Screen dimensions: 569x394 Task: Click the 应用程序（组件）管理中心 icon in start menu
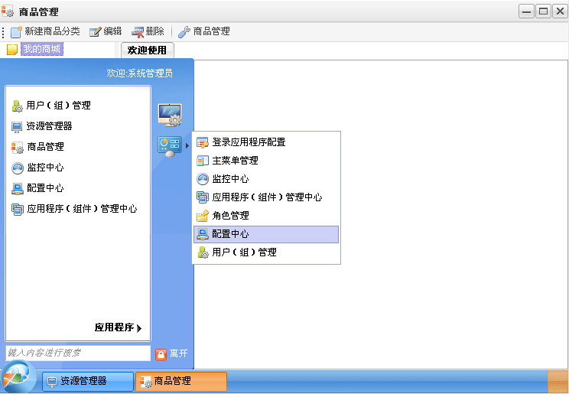click(18, 209)
